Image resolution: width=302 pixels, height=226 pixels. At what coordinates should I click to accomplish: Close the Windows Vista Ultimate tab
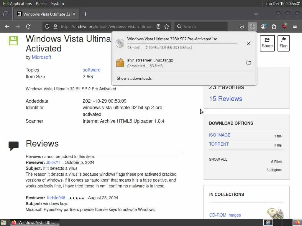point(74,14)
